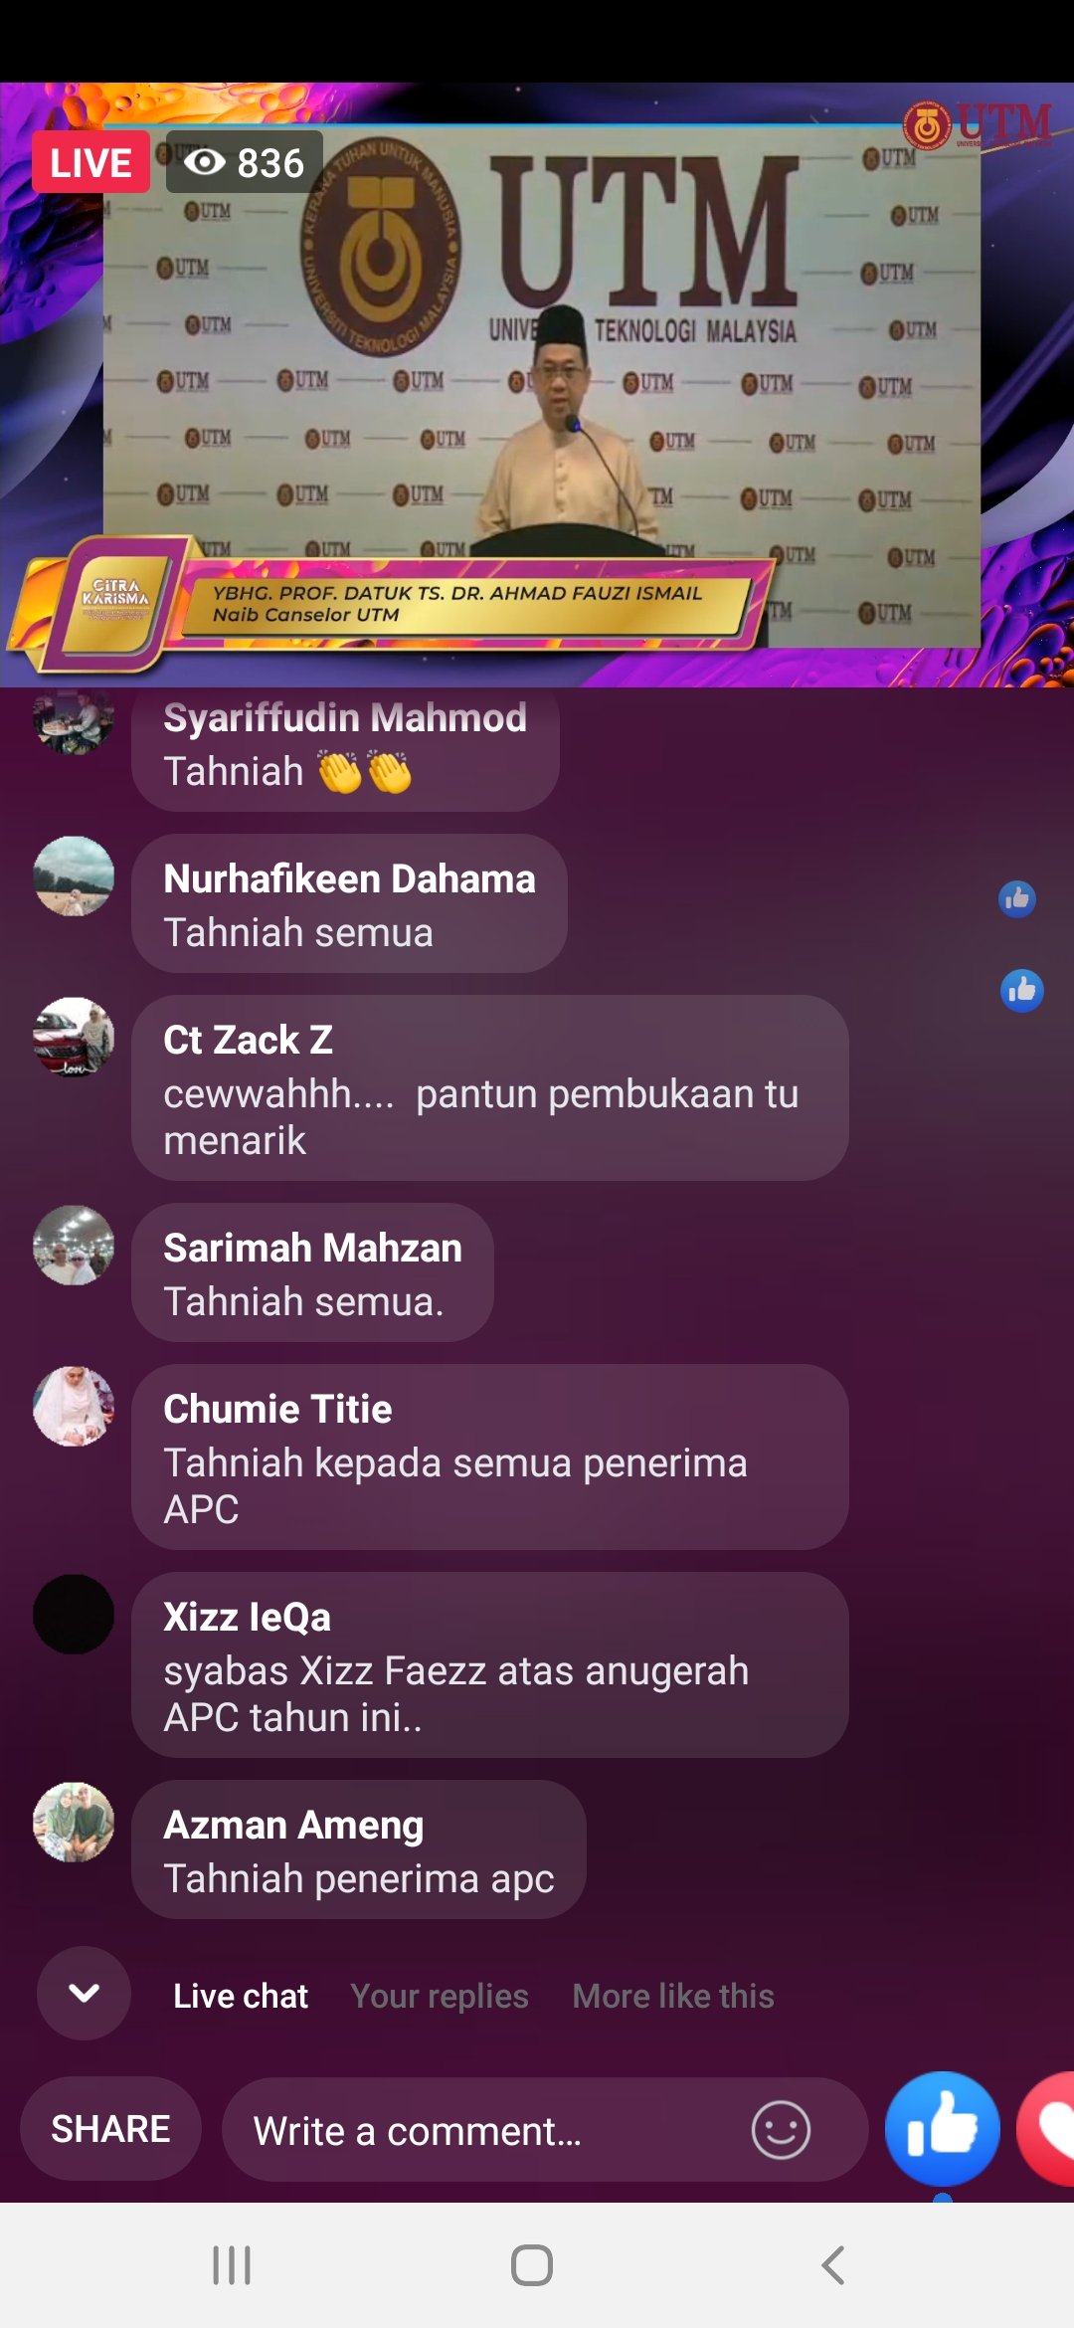
Task: Tap the red LIVE indicator badge
Action: pos(90,162)
